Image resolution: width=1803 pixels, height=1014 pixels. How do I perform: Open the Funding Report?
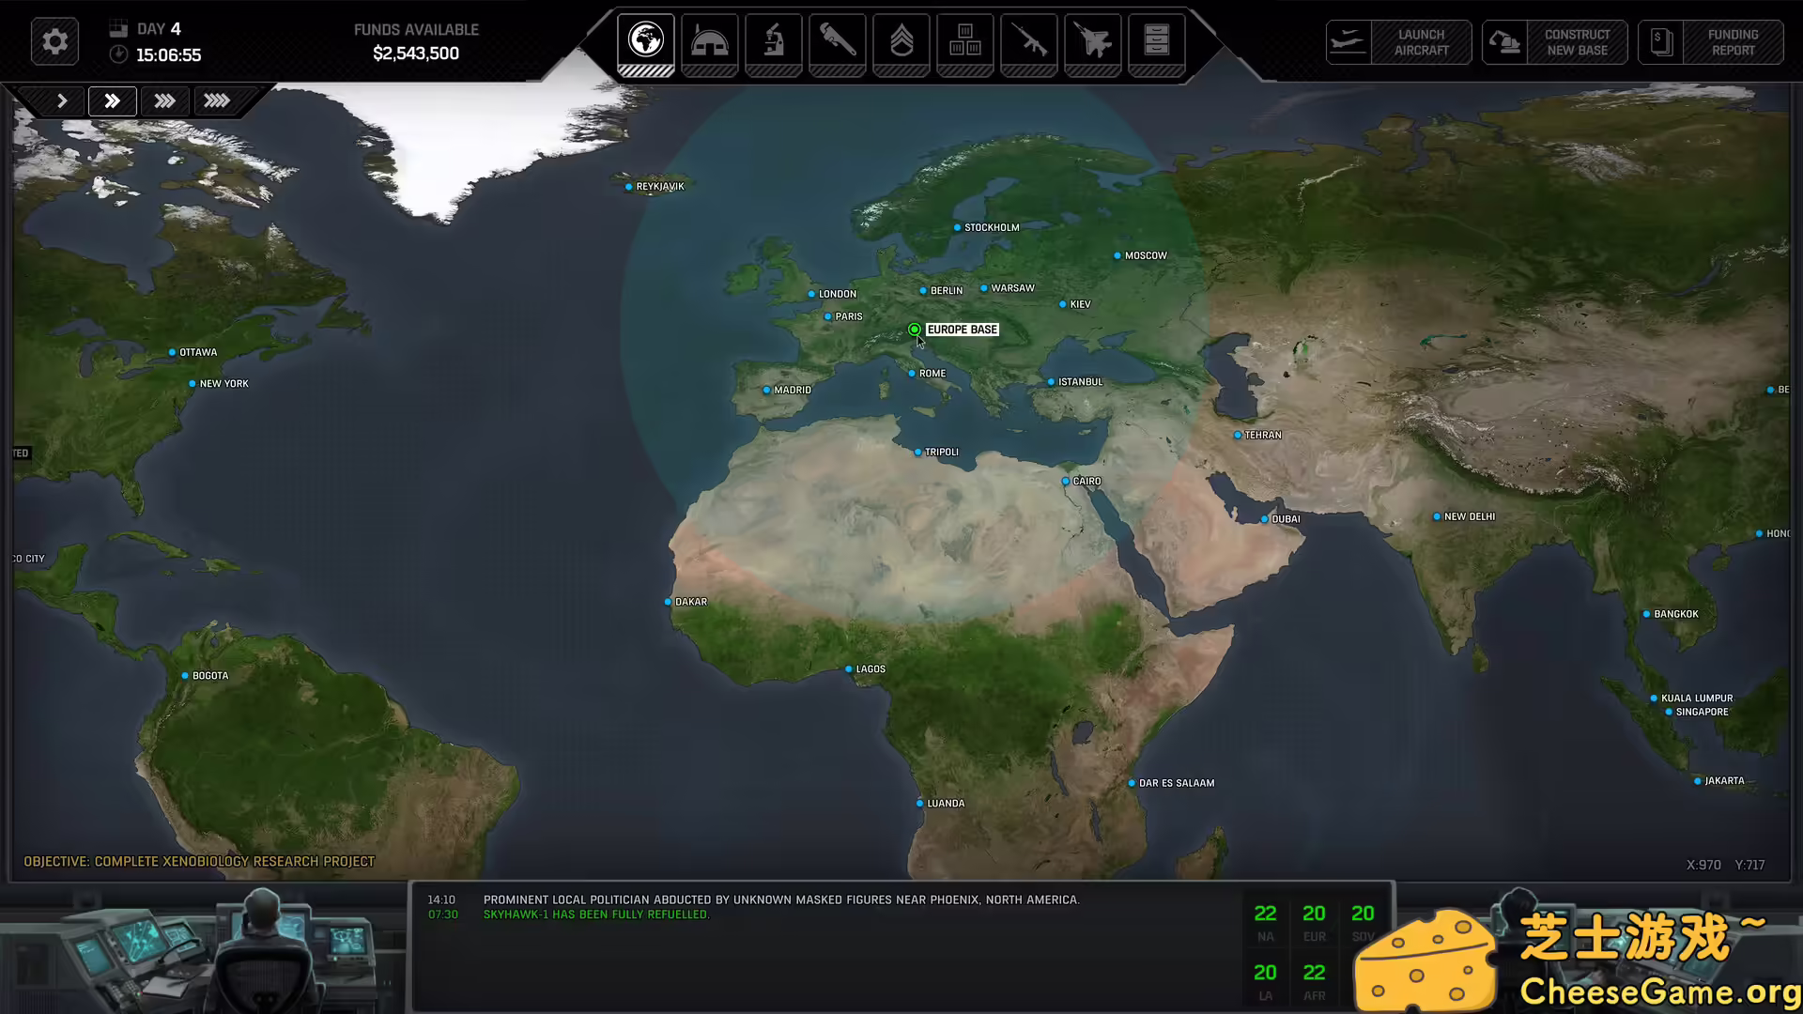(x=1710, y=42)
